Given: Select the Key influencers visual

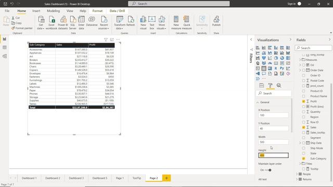Looking at the screenshot, I should point(288,69).
